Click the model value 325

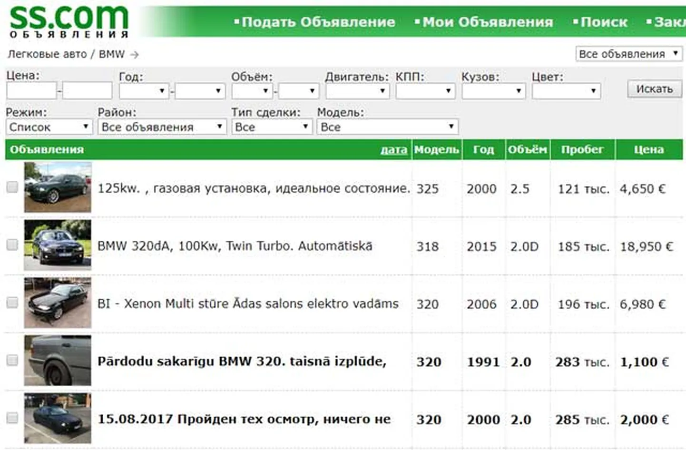coord(427,189)
